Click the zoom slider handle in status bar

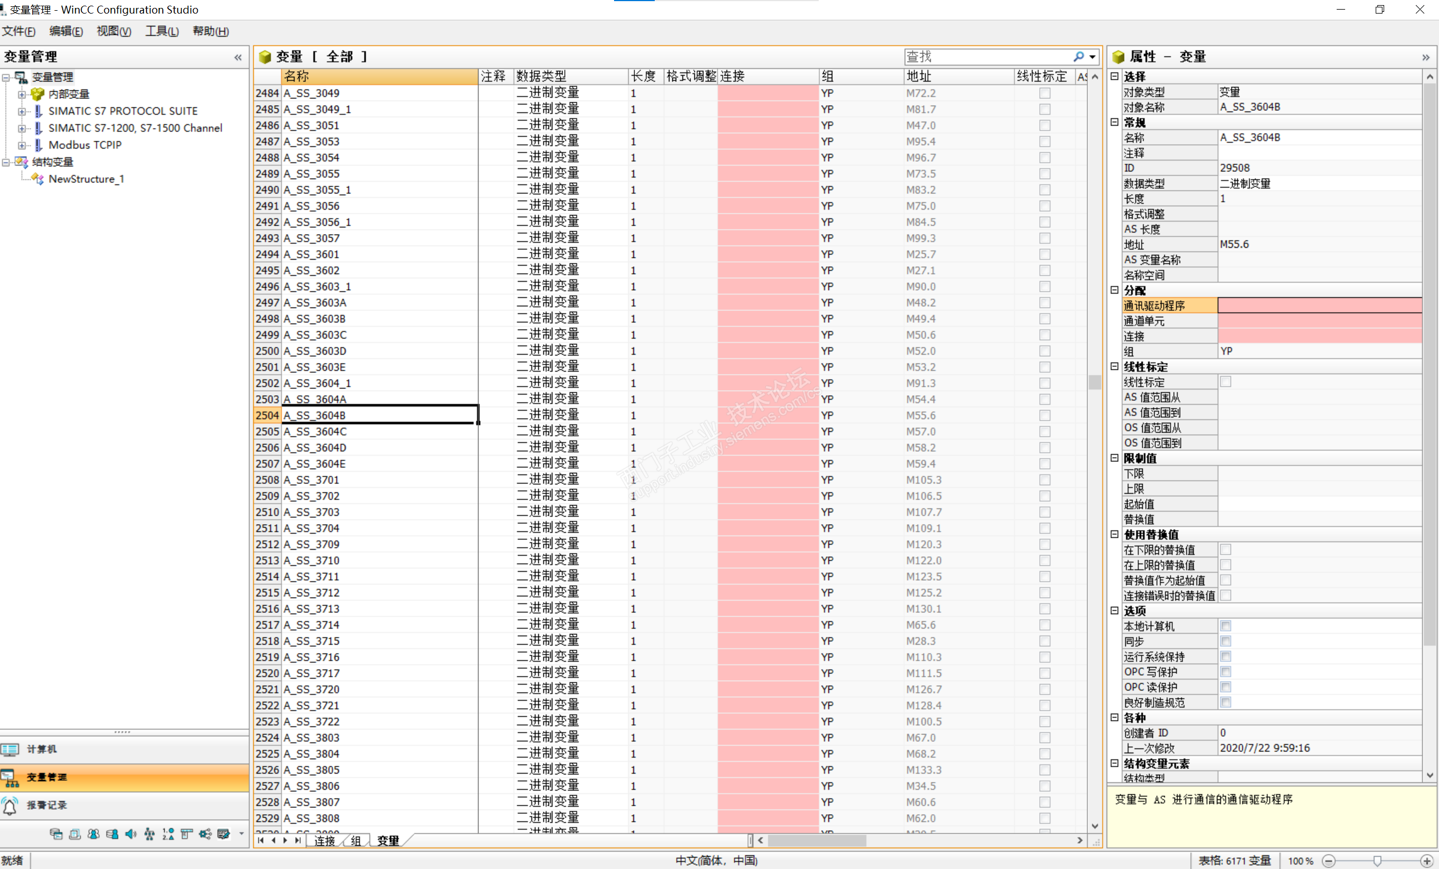tap(1378, 861)
